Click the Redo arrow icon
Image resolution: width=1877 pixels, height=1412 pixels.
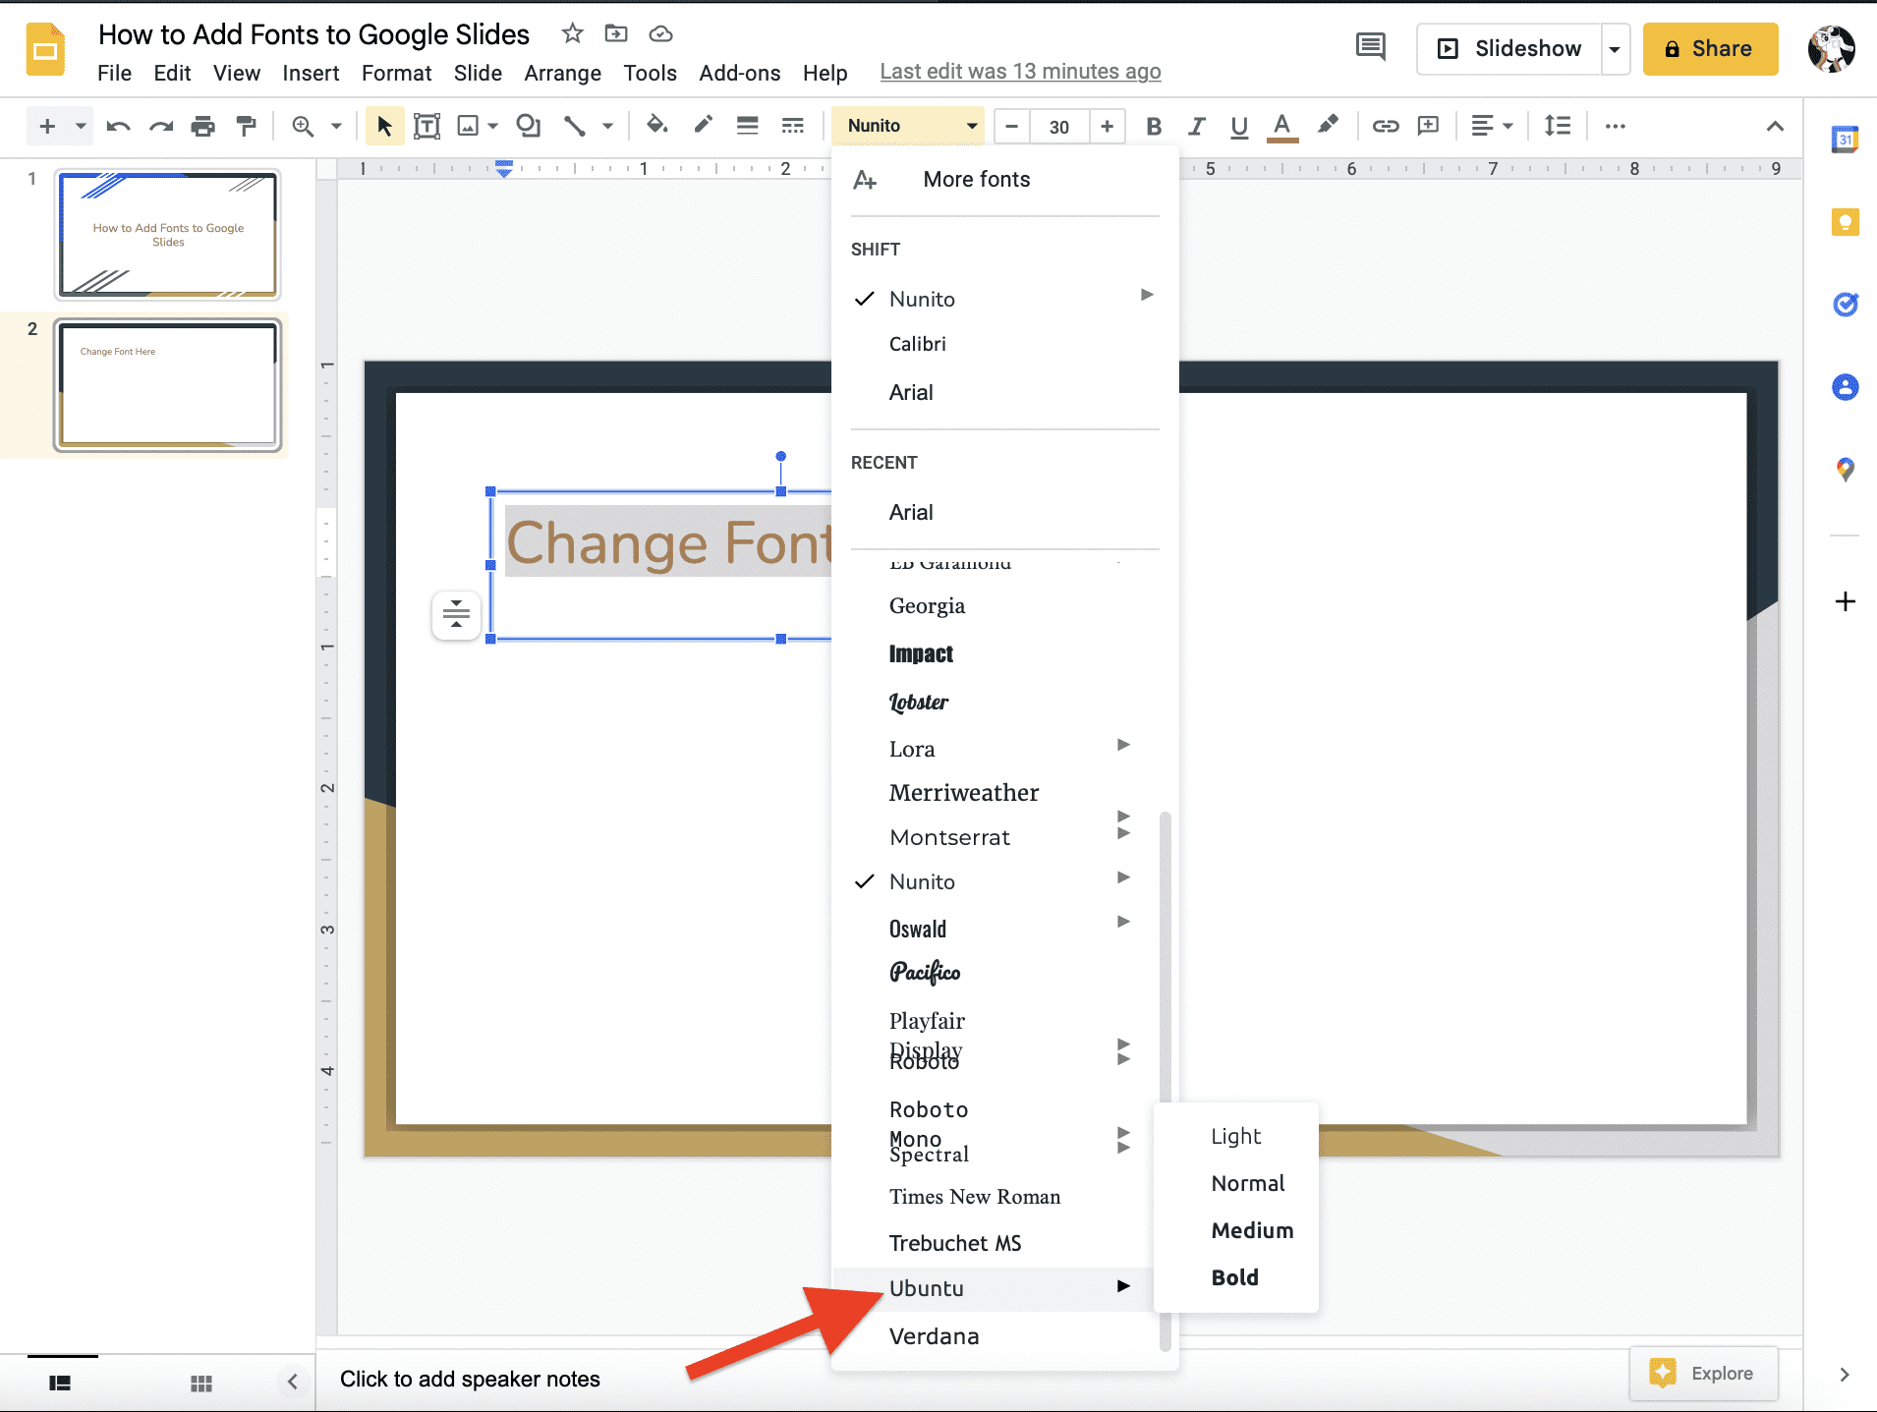pyautogui.click(x=160, y=126)
